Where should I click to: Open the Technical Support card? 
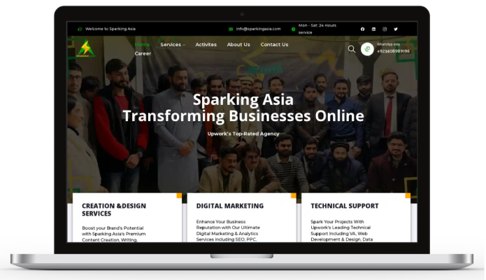pos(345,206)
